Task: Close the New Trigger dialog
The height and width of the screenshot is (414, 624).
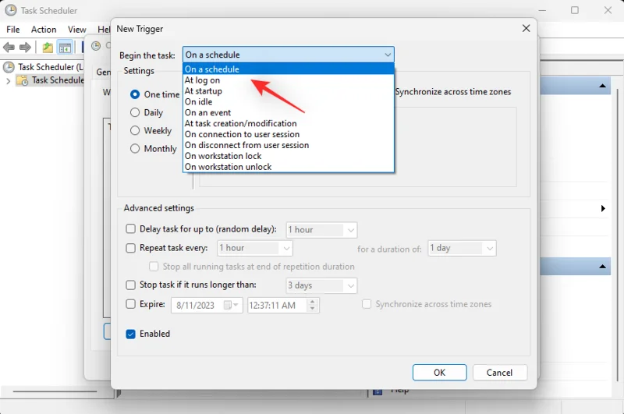Action: 526,28
